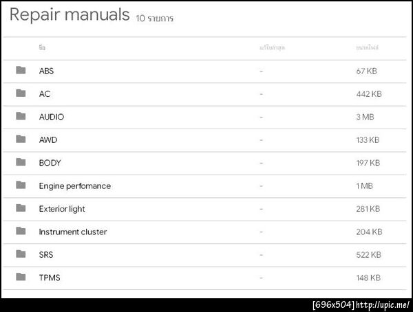
Task: Select the folder icon next to AUDIO
Action: click(x=21, y=116)
